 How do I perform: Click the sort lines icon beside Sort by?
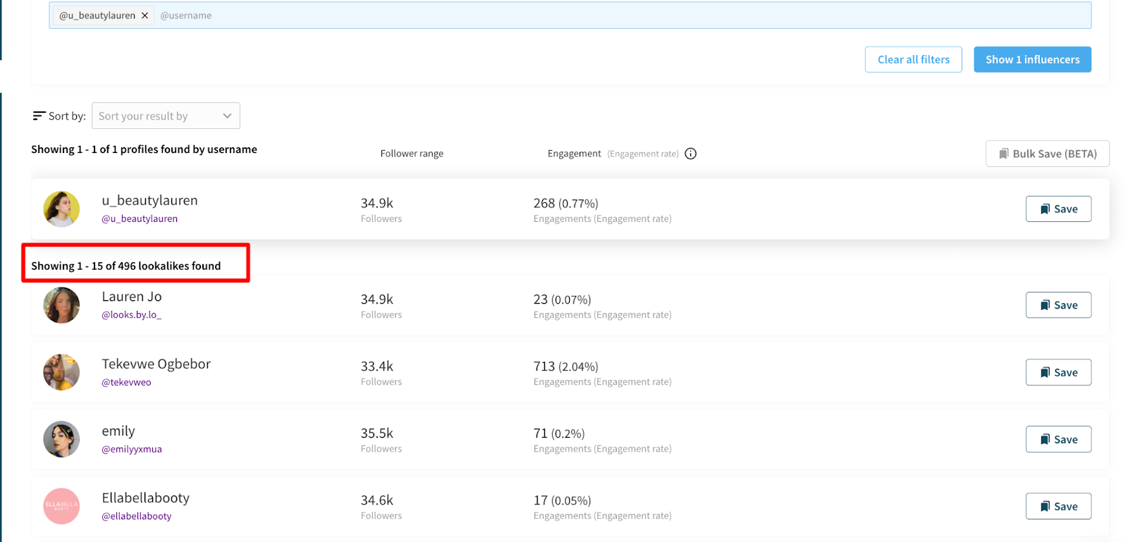(x=39, y=116)
